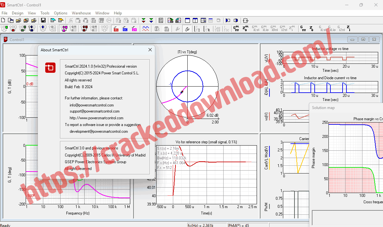Select the dark blue dual-block diagram icon
The height and width of the screenshot is (227, 383).
pyautogui.click(x=32, y=29)
